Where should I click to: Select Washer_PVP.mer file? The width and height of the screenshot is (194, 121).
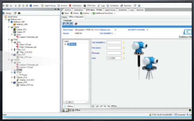pyautogui.click(x=27, y=85)
